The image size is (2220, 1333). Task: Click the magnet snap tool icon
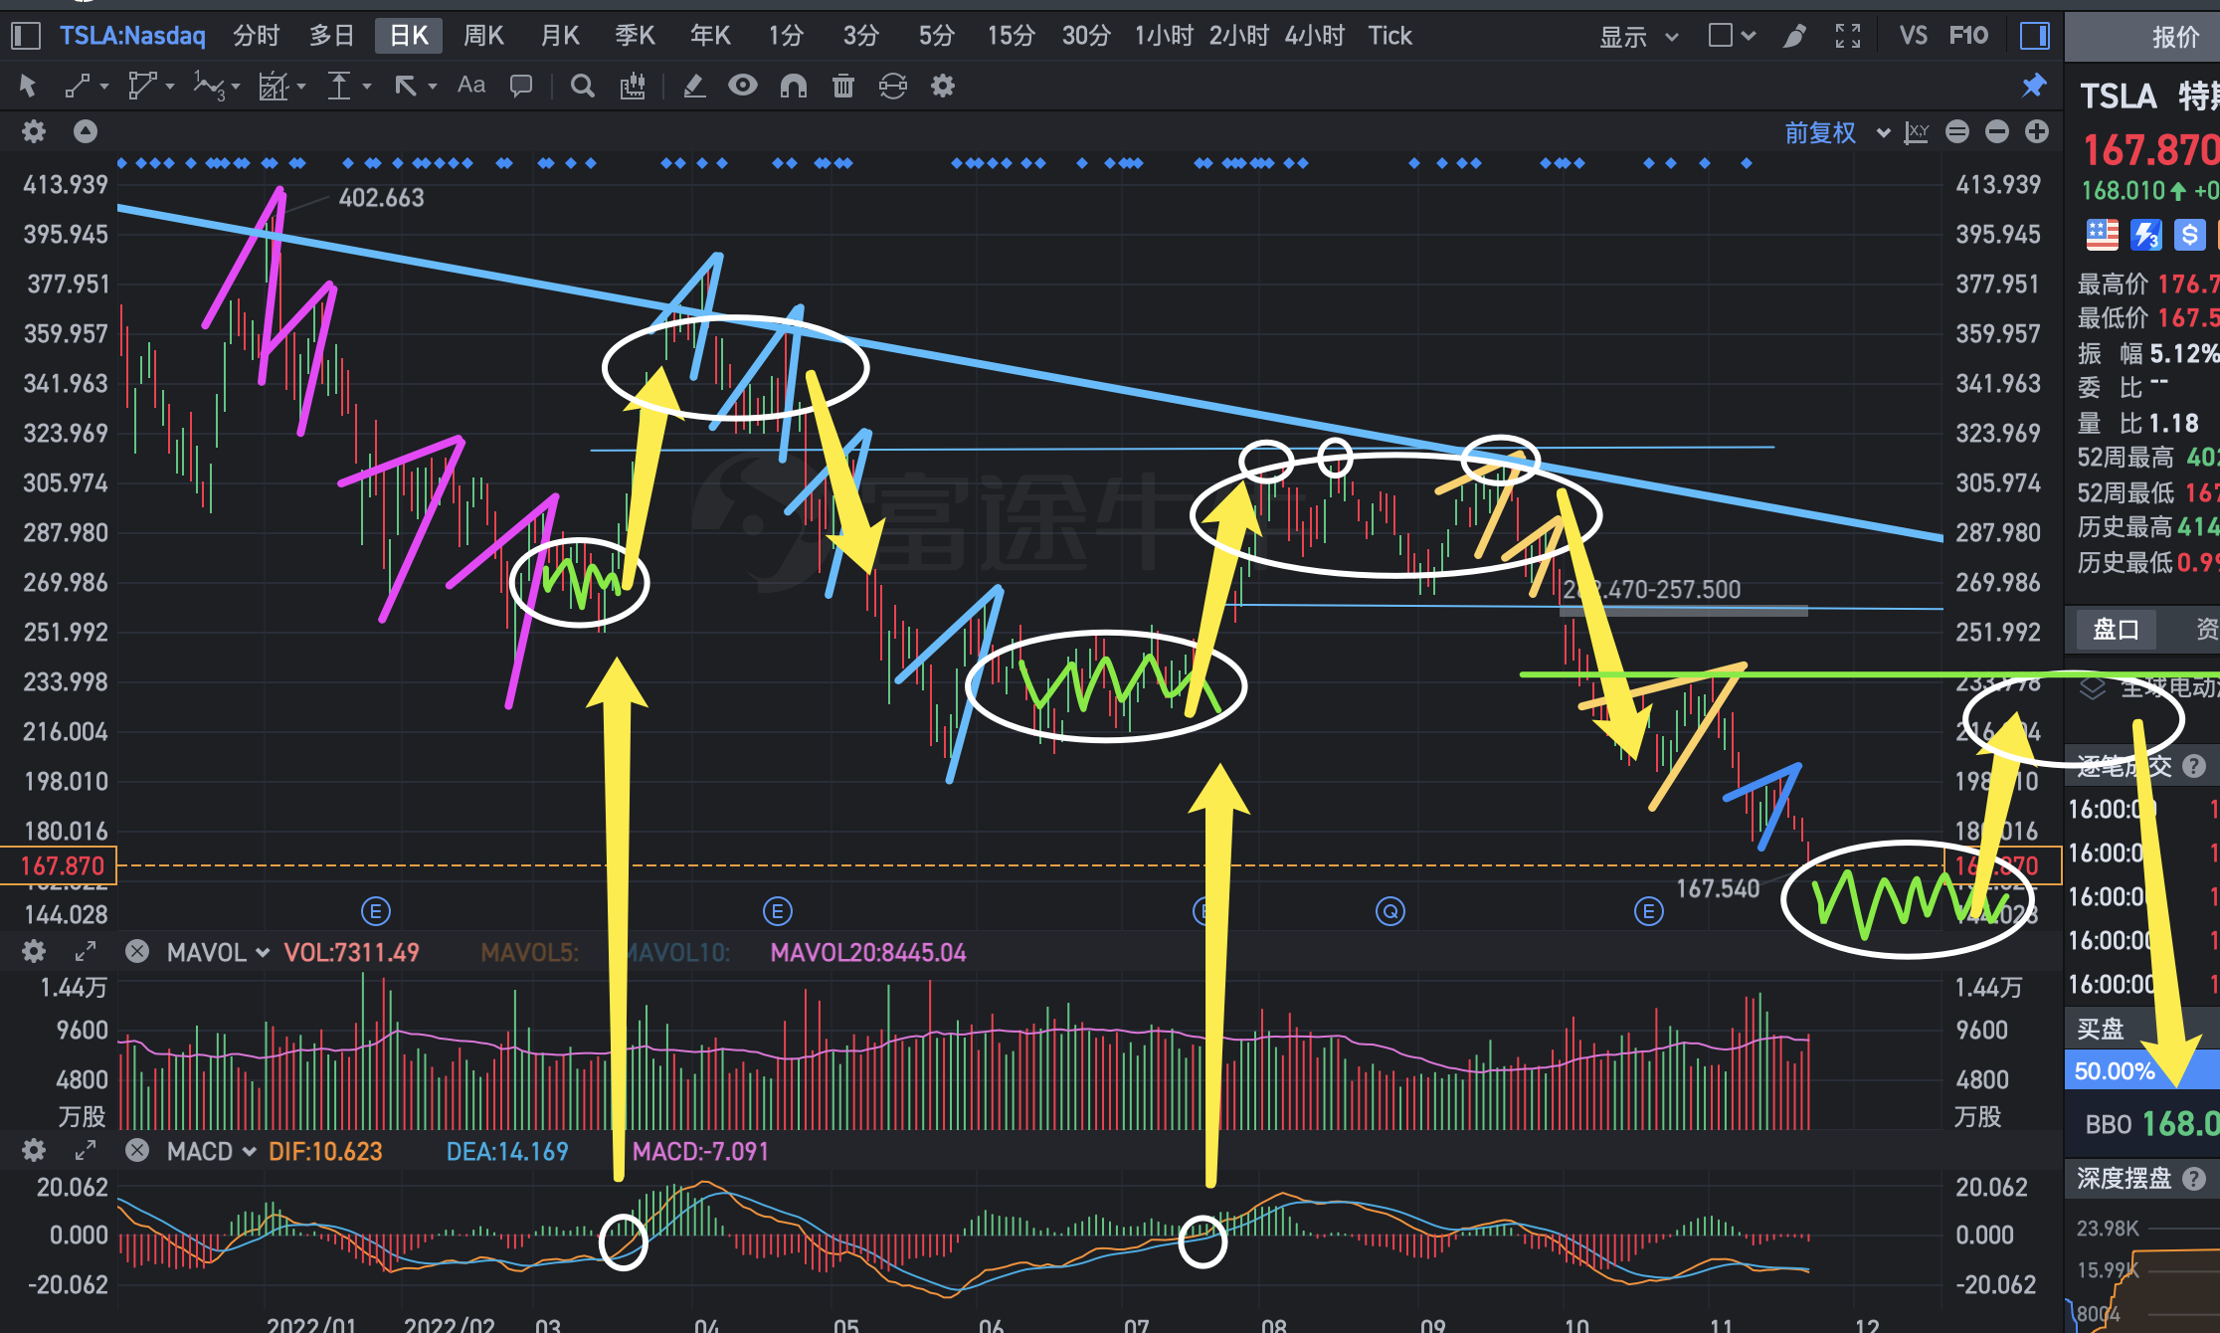[793, 87]
